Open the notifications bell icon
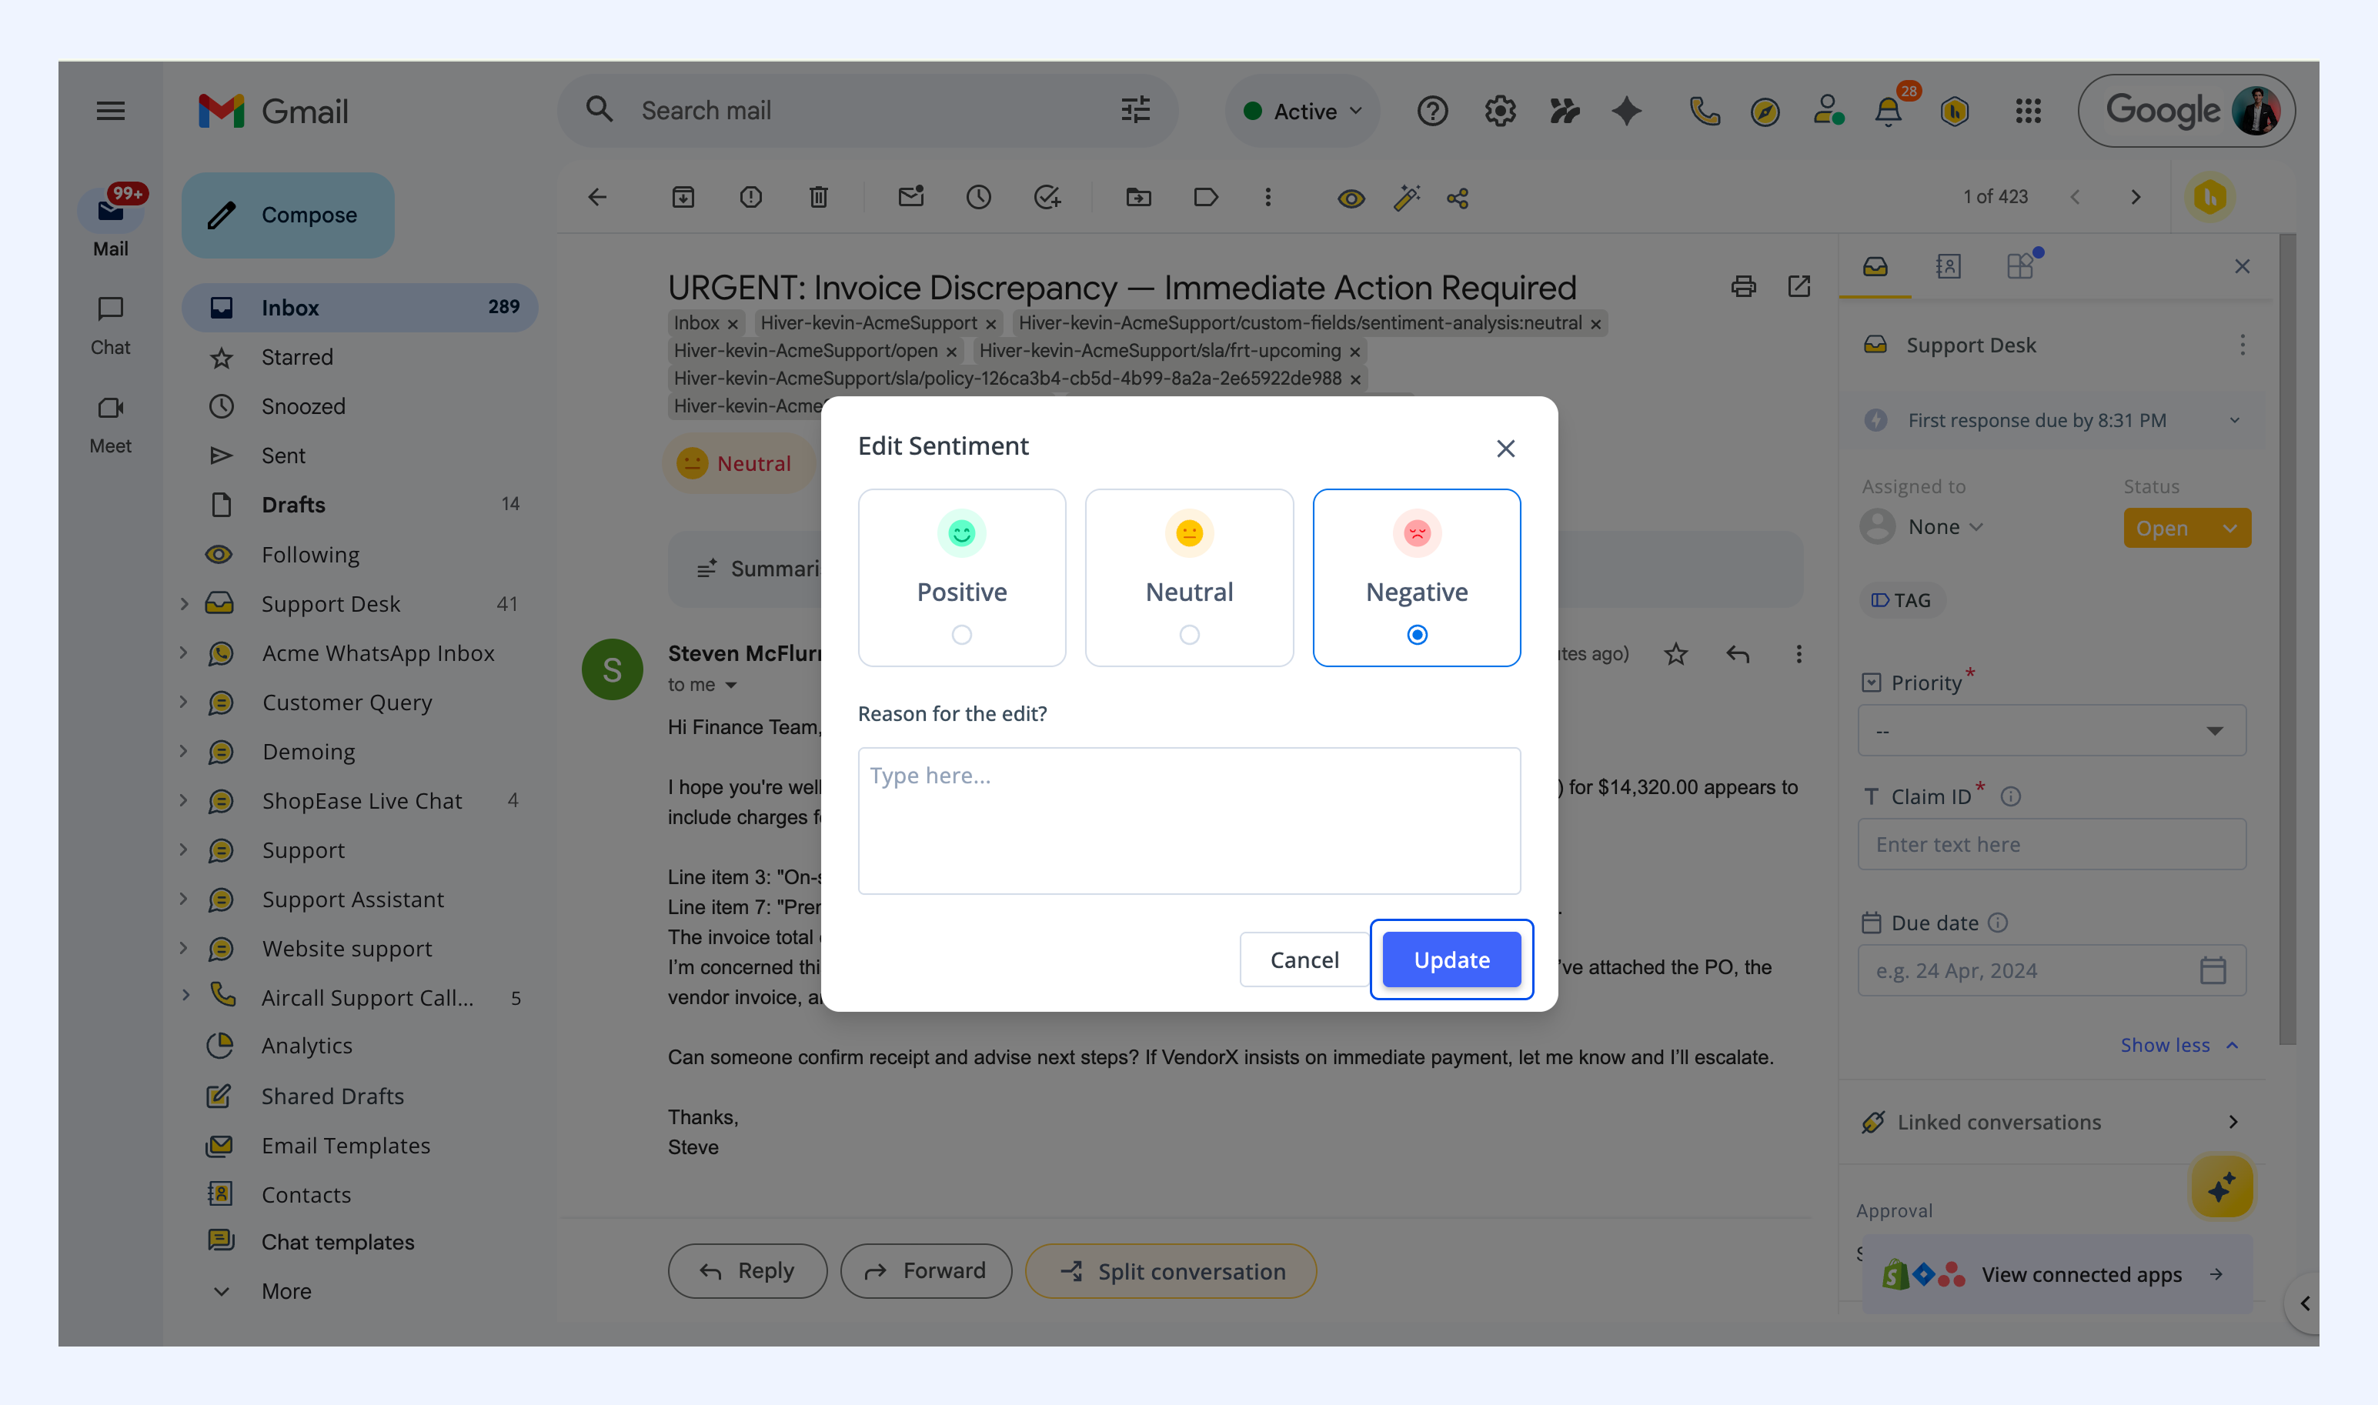Screen dimensions: 2378x1405 pyautogui.click(x=1889, y=112)
